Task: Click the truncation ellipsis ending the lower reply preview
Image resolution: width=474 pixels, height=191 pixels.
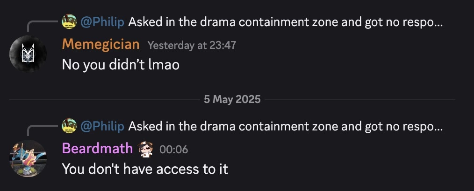Action: click(x=438, y=129)
